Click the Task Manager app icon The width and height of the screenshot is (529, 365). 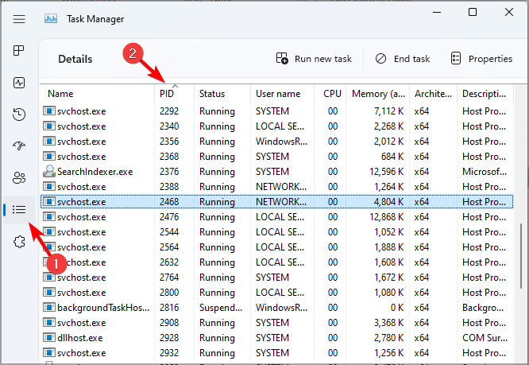coord(51,19)
